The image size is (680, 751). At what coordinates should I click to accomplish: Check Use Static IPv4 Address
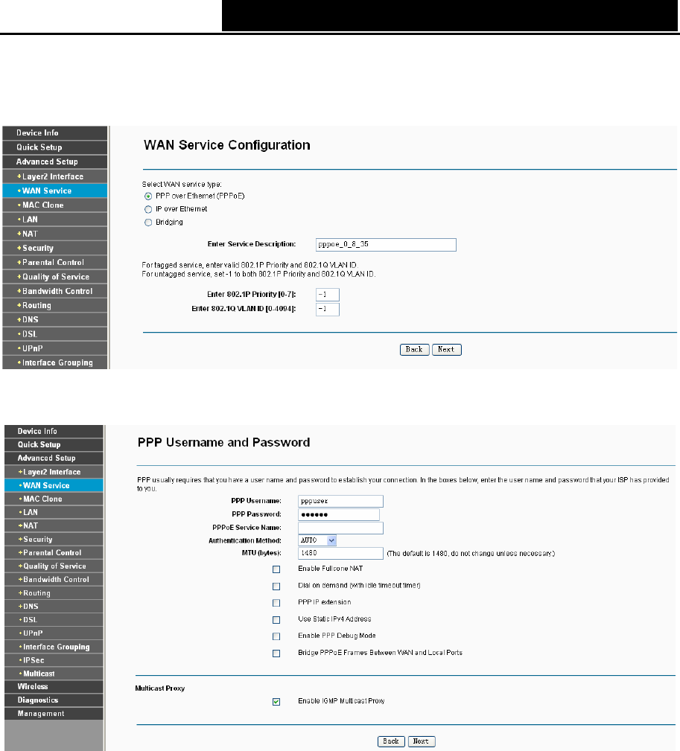(276, 620)
